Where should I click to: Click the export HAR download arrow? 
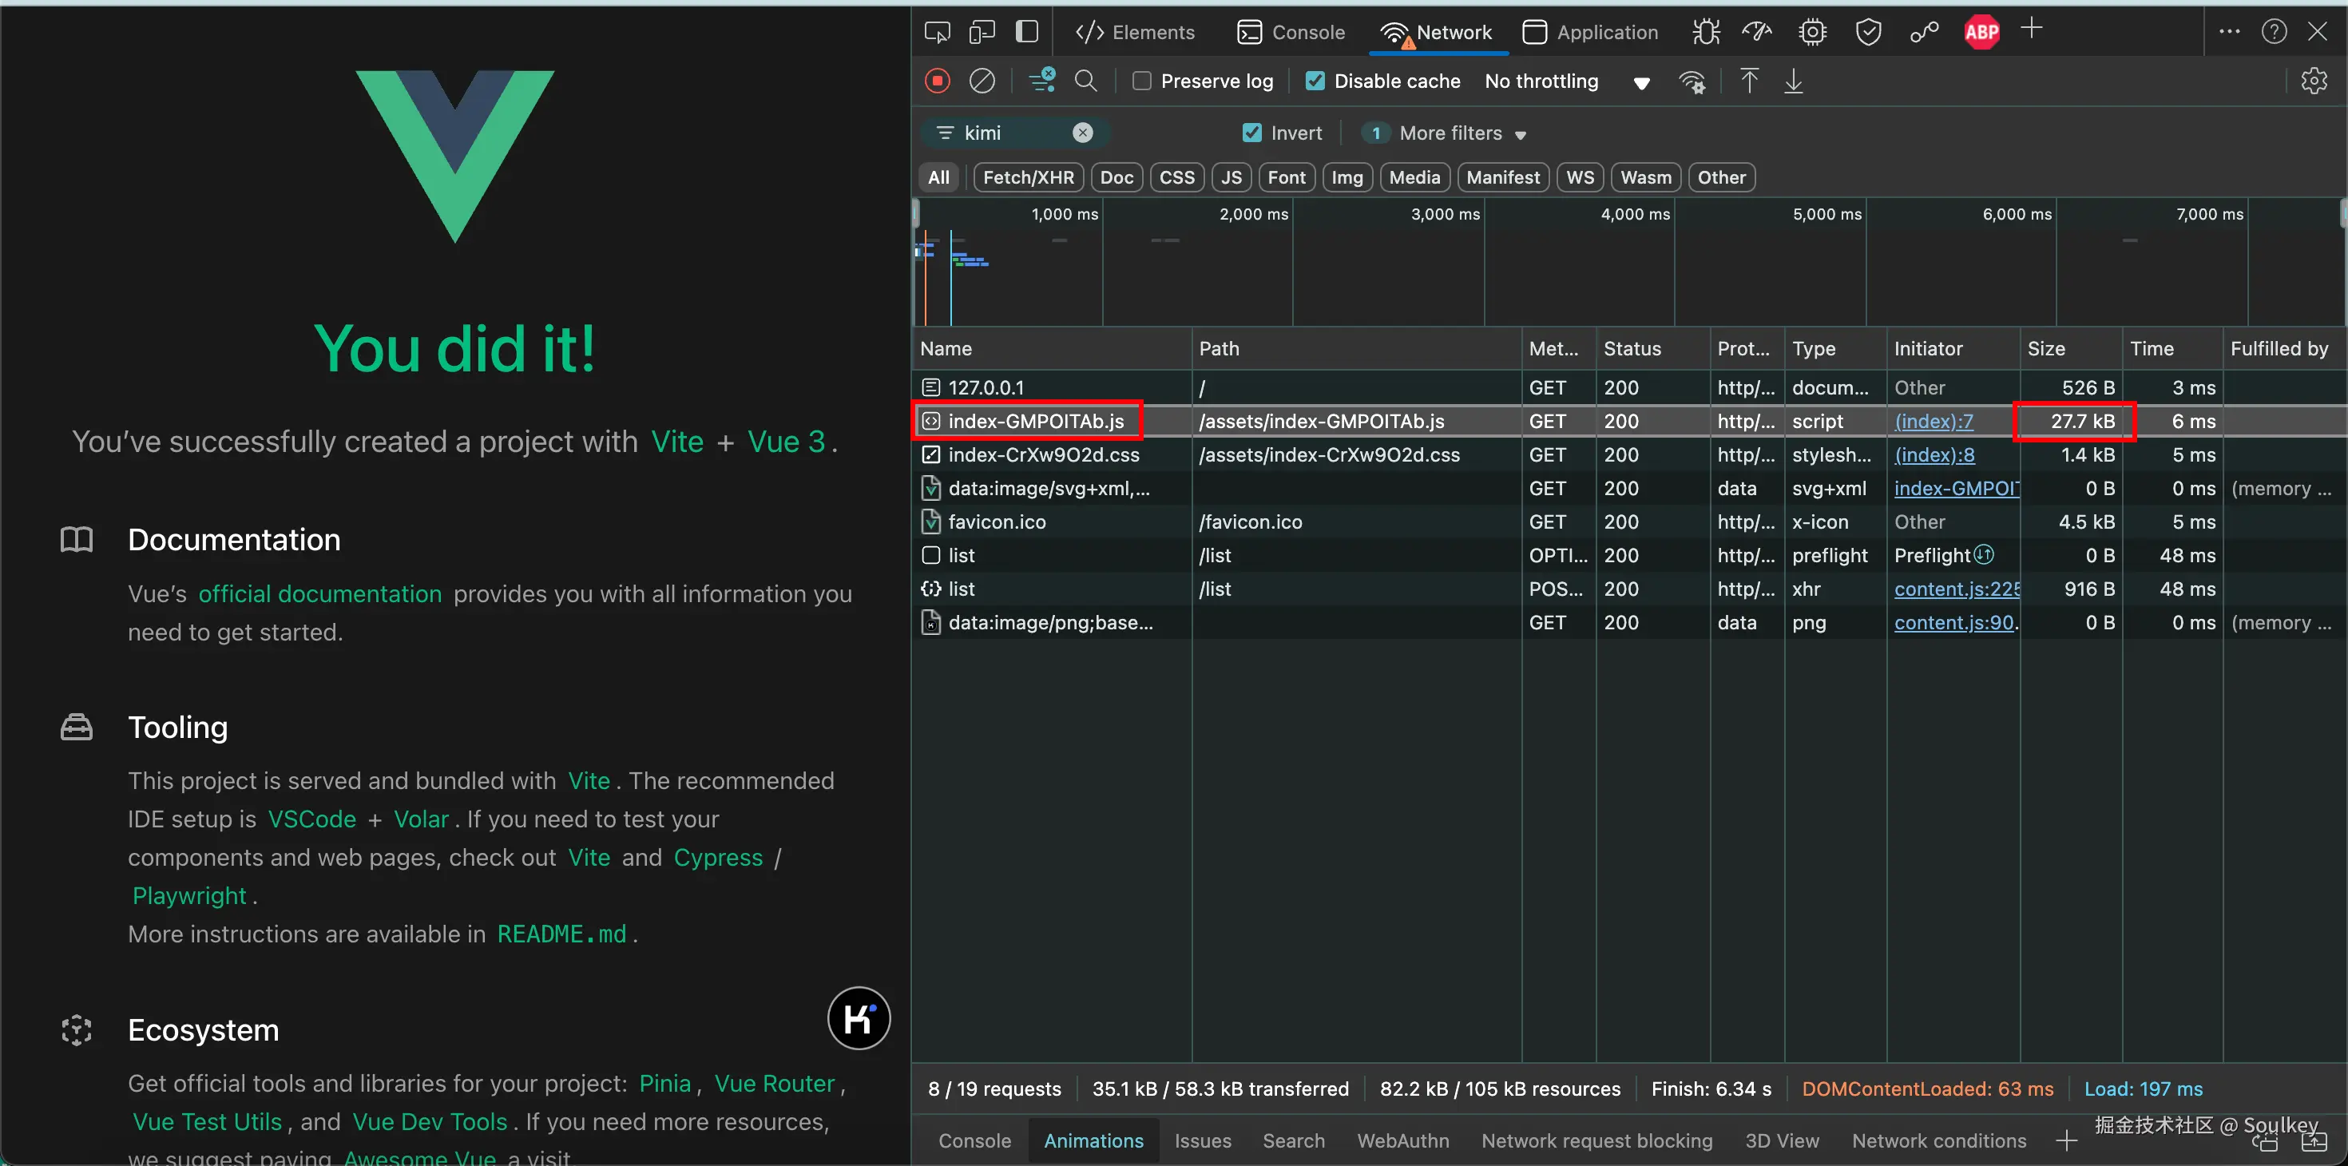[x=1793, y=81]
